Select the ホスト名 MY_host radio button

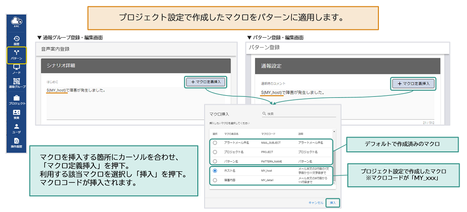point(215,171)
